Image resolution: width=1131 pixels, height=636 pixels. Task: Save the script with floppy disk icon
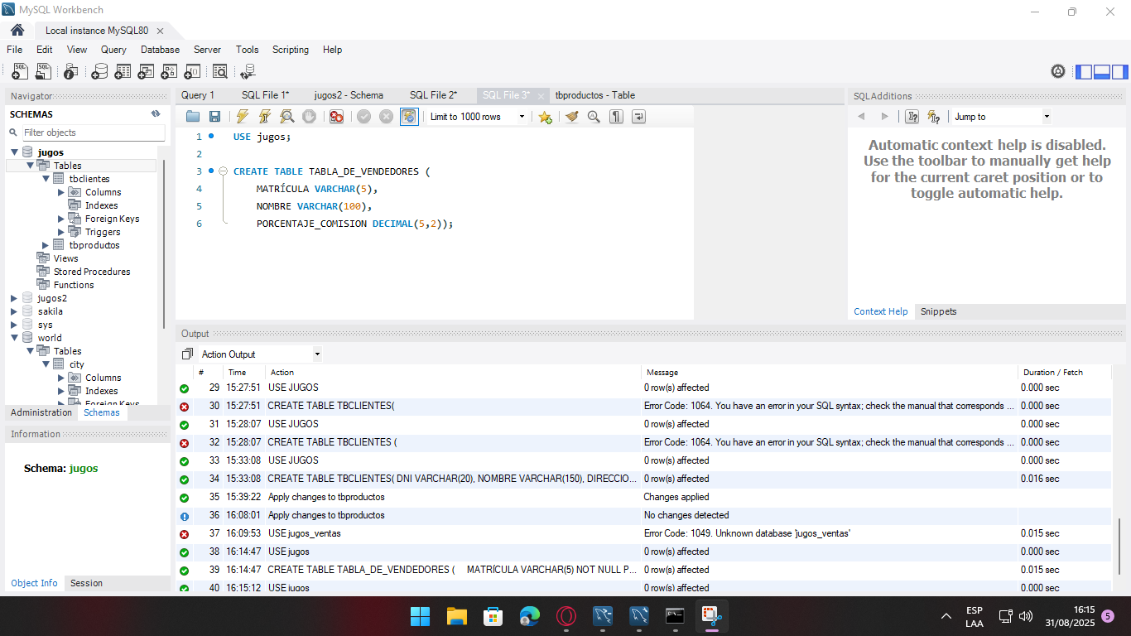(x=214, y=117)
